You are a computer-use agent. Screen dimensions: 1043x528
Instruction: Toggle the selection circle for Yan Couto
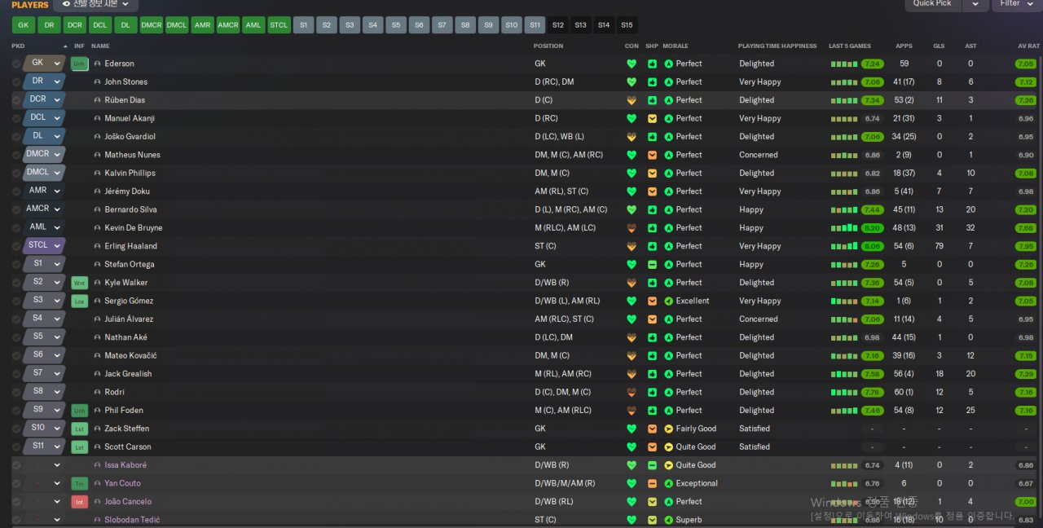(x=16, y=483)
